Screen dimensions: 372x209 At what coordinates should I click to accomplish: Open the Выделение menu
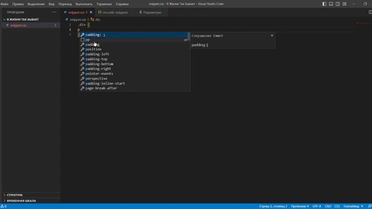(x=36, y=4)
